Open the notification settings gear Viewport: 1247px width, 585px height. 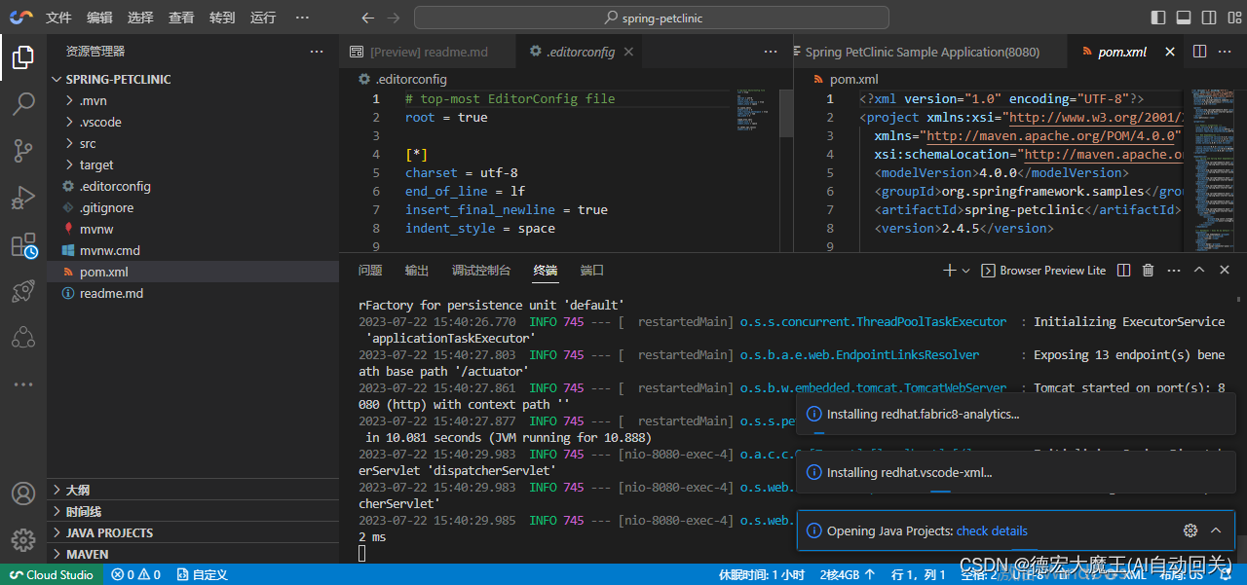coord(1190,530)
